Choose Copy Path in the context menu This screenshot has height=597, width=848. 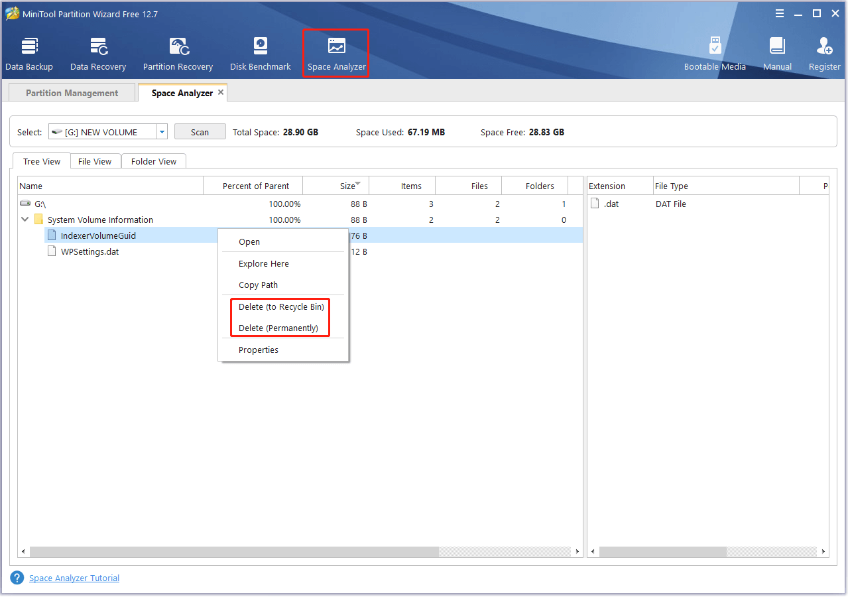(x=283, y=285)
